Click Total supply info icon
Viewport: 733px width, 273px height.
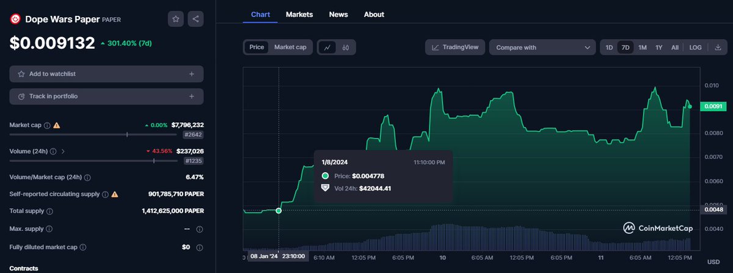(x=49, y=211)
